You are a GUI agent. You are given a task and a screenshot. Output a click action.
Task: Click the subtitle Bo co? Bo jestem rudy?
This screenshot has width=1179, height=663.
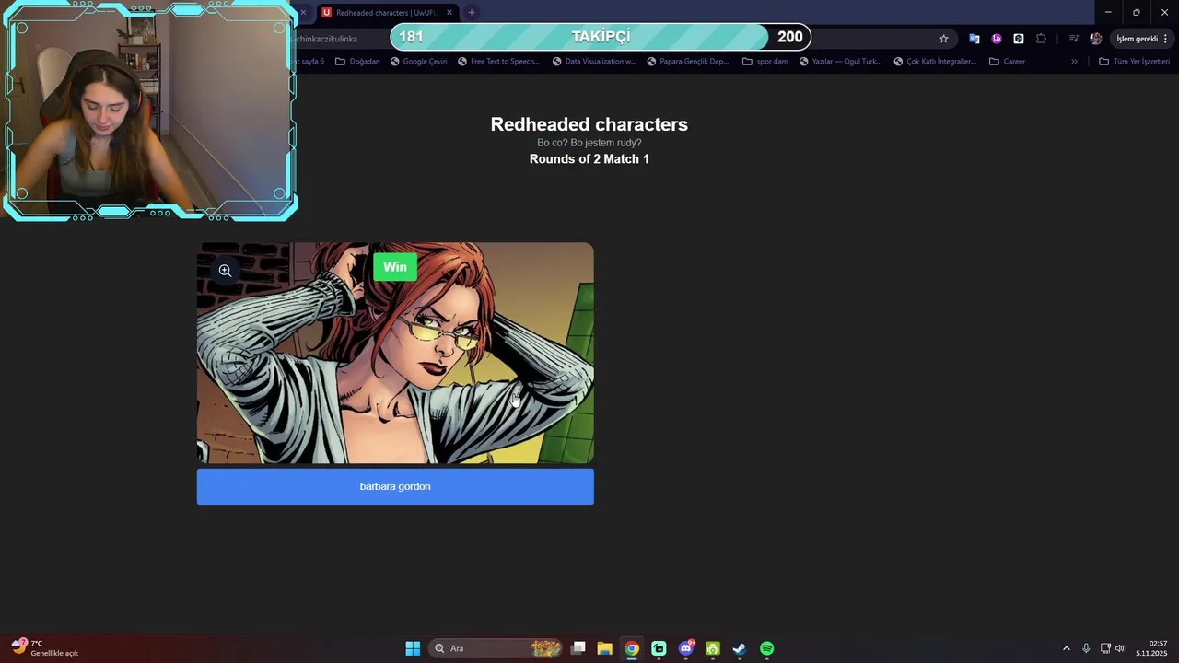(589, 143)
